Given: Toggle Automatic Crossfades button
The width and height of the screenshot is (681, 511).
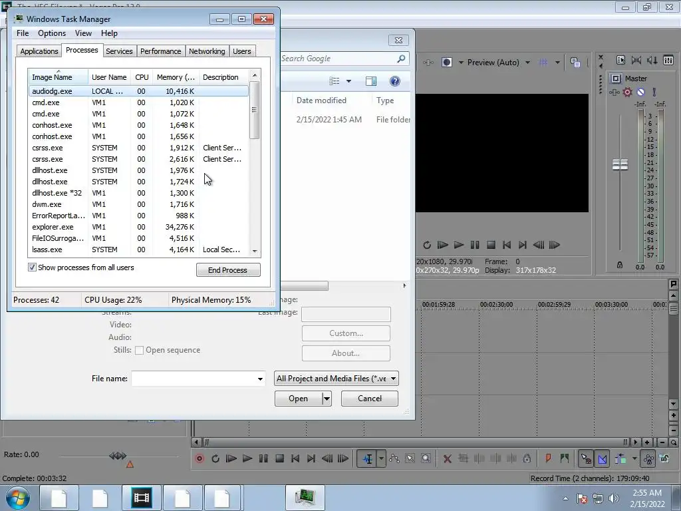Looking at the screenshot, I should coord(603,458).
